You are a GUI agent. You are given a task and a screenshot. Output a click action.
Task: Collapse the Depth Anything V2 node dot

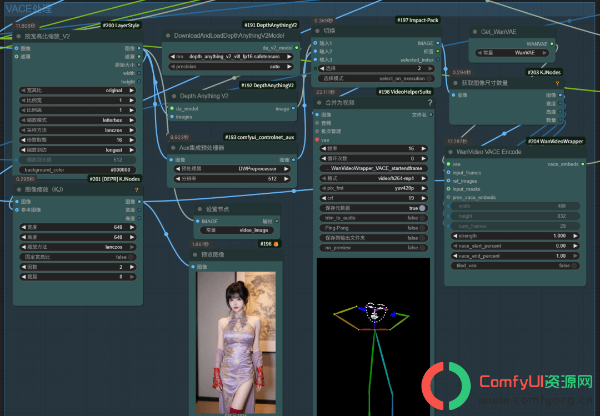[174, 96]
